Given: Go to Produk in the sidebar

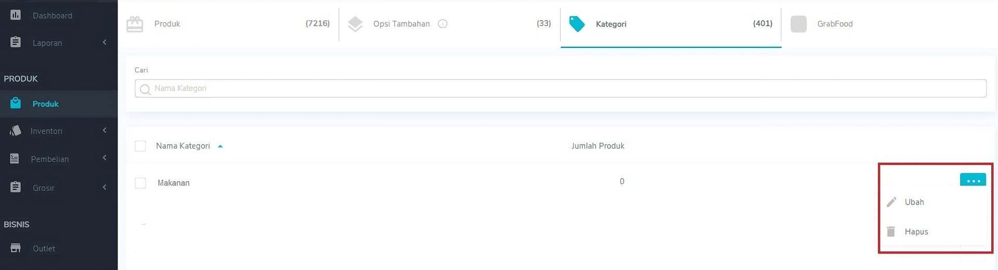Looking at the screenshot, I should tap(59, 103).
